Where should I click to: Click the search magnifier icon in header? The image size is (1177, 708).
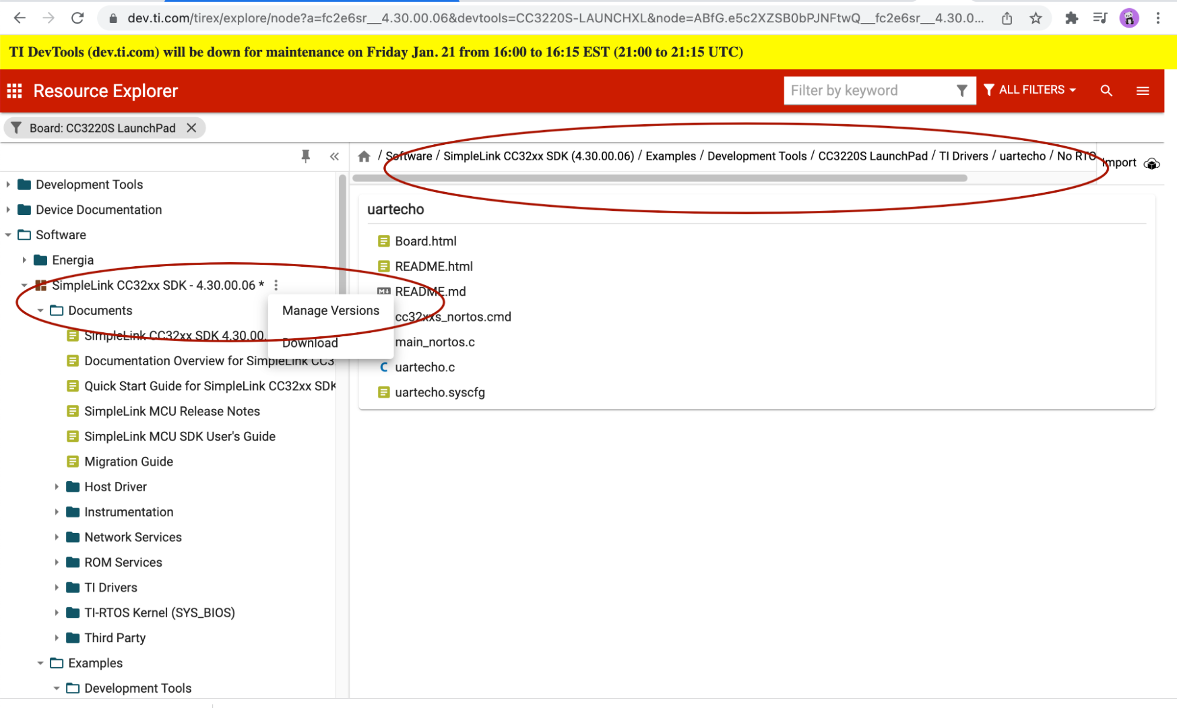click(1106, 91)
